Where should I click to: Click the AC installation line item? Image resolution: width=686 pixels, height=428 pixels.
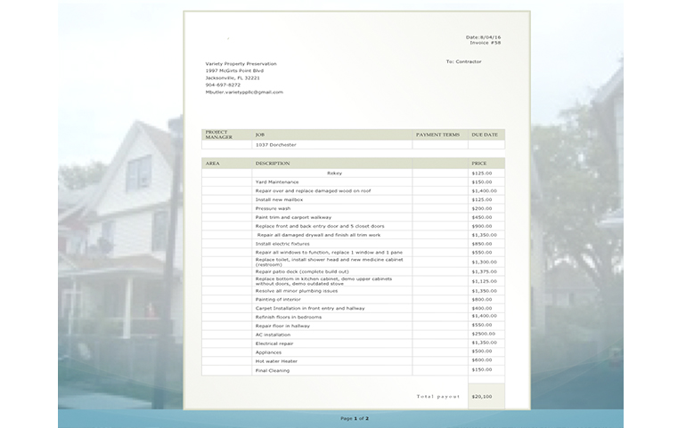click(273, 335)
